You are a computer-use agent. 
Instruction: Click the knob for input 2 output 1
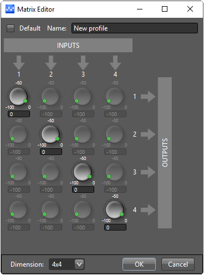coord(50,97)
